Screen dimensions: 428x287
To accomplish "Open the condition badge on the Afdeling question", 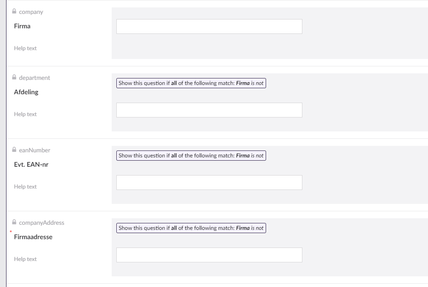I will 191,83.
